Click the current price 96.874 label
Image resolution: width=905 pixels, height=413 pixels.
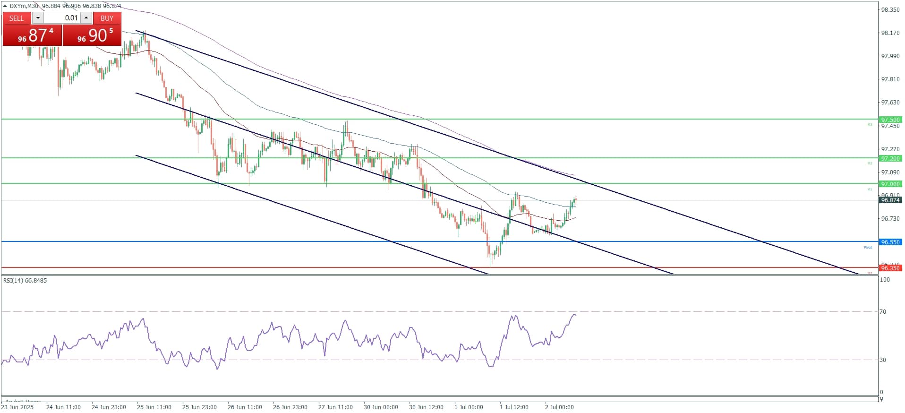890,200
